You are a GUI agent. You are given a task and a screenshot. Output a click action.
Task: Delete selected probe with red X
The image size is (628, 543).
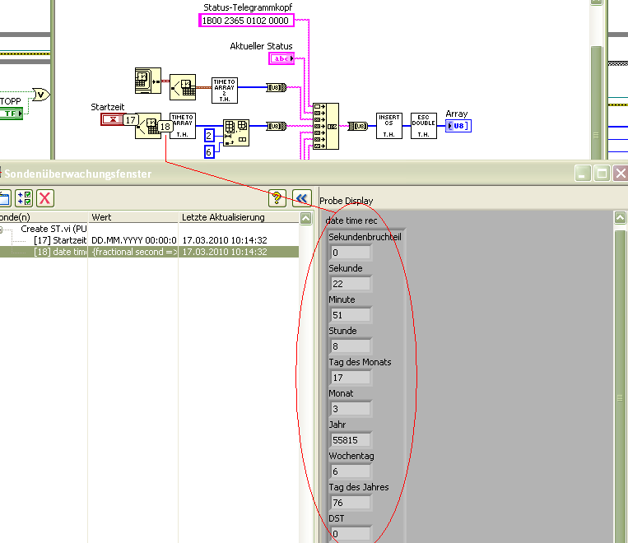pos(45,198)
